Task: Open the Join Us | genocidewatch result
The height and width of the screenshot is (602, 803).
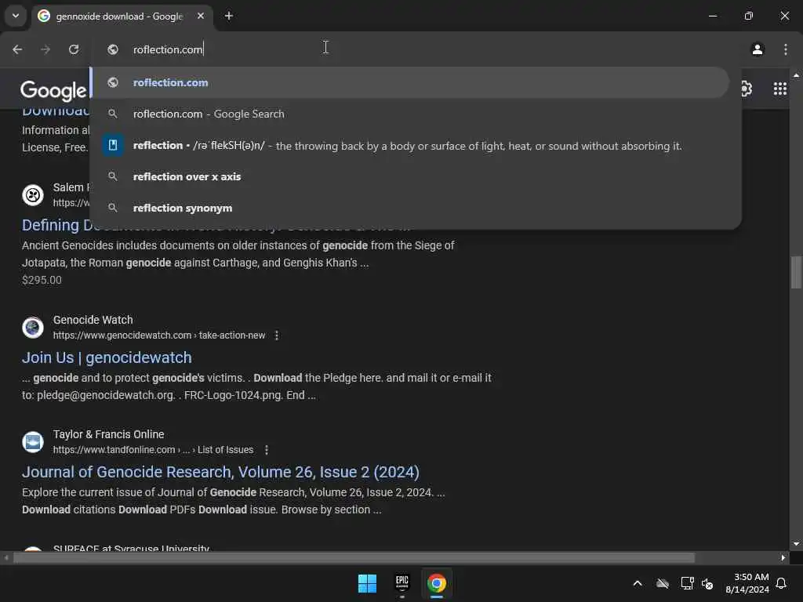Action: point(107,357)
